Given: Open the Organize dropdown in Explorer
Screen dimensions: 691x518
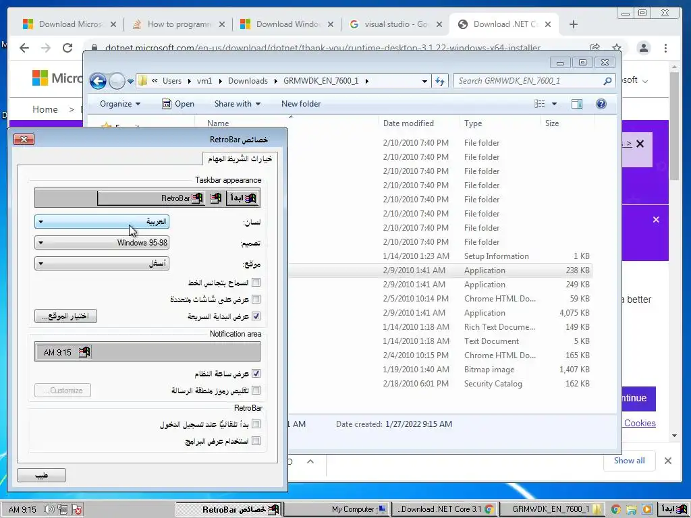Looking at the screenshot, I should pos(120,104).
